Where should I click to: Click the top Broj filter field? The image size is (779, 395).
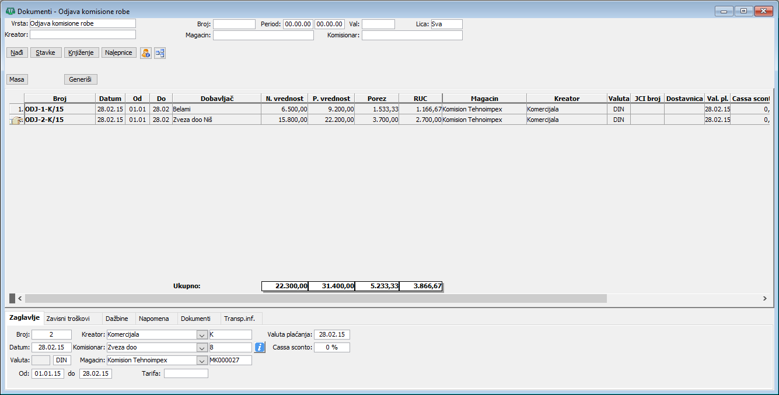234,25
